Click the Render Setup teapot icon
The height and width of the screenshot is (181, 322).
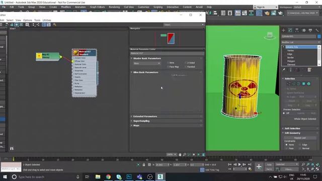(x=267, y=13)
